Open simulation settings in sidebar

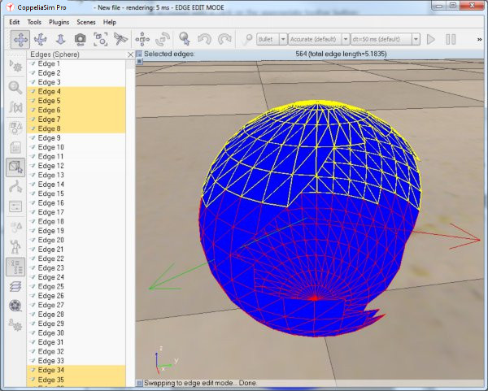pos(15,66)
